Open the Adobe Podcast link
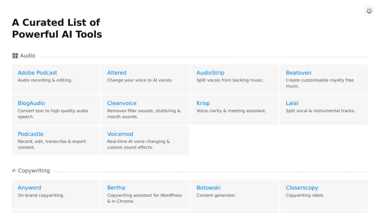This screenshot has width=380, height=213. pos(38,73)
